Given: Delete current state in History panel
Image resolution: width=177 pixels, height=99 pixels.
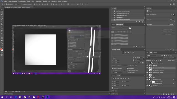Looking at the screenshot, I should click(142, 22).
